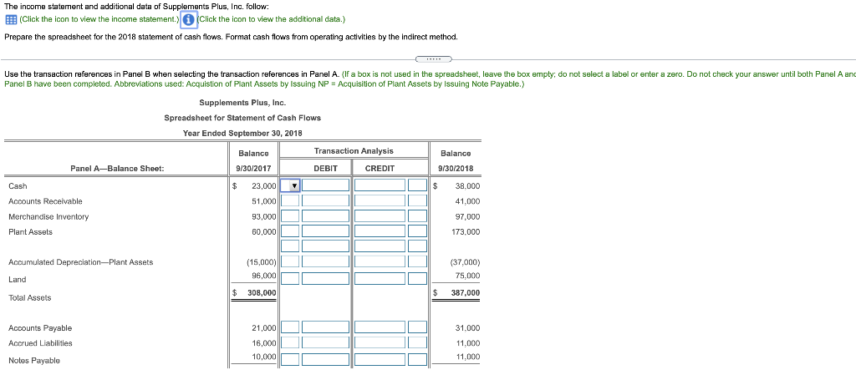Screen dimensions: 856x375
Task: Select Cash debit amount field
Action: pos(325,186)
